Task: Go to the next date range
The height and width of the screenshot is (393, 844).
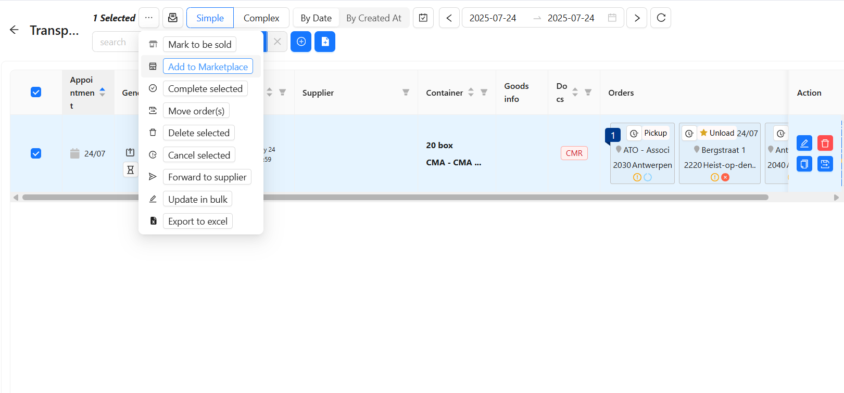Action: tap(637, 18)
